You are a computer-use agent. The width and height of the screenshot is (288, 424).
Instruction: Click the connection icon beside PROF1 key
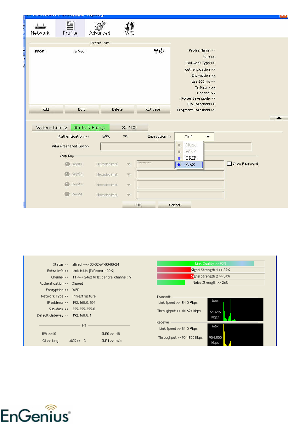pyautogui.click(x=161, y=51)
